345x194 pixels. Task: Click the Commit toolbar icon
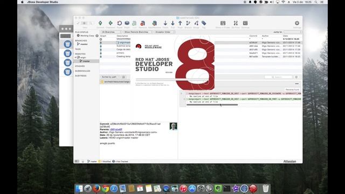pos(100,23)
